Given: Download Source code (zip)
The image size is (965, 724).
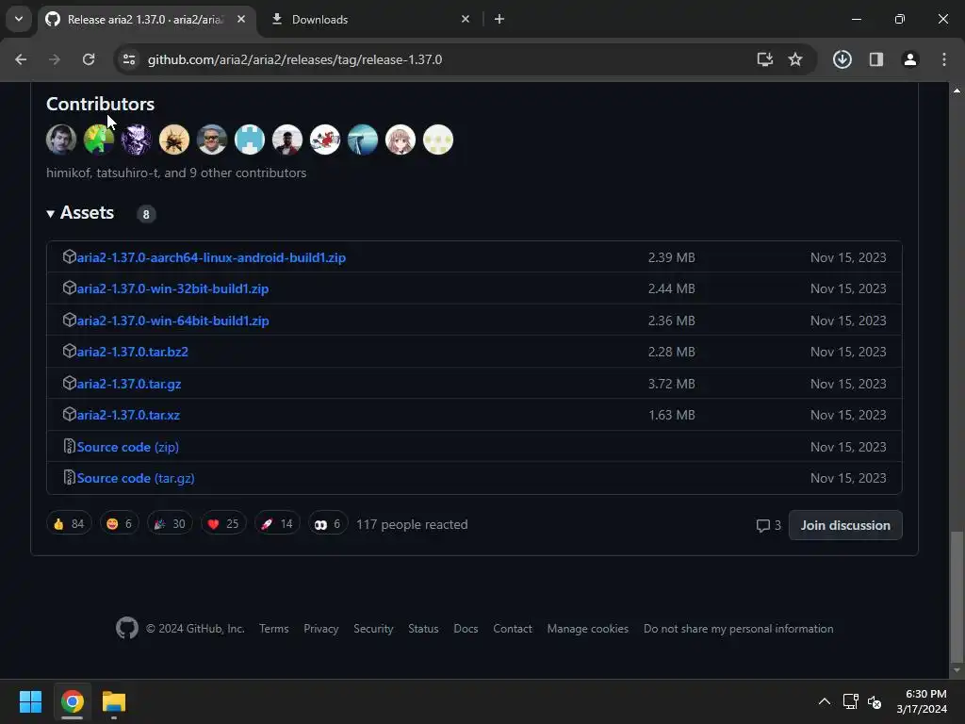Looking at the screenshot, I should click(x=127, y=447).
